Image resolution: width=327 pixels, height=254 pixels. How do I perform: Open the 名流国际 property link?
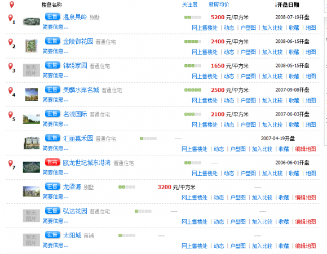[x=75, y=114]
